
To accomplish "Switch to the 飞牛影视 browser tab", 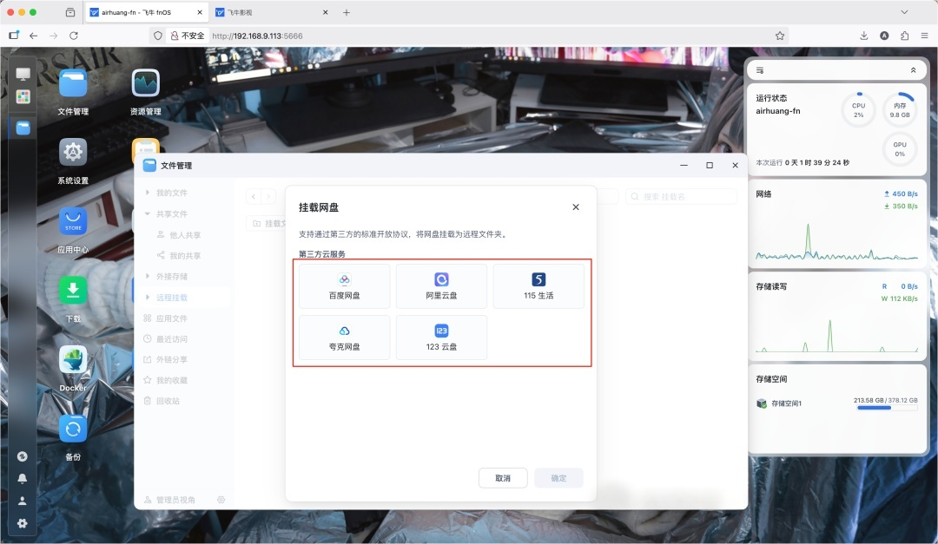I will point(272,12).
